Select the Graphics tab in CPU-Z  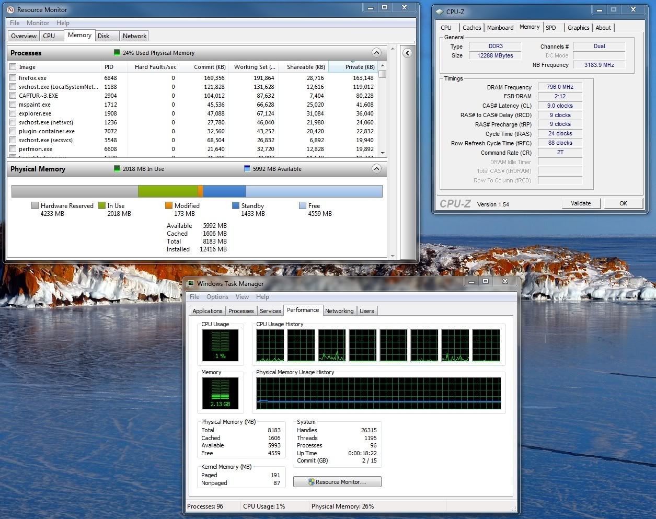(579, 28)
